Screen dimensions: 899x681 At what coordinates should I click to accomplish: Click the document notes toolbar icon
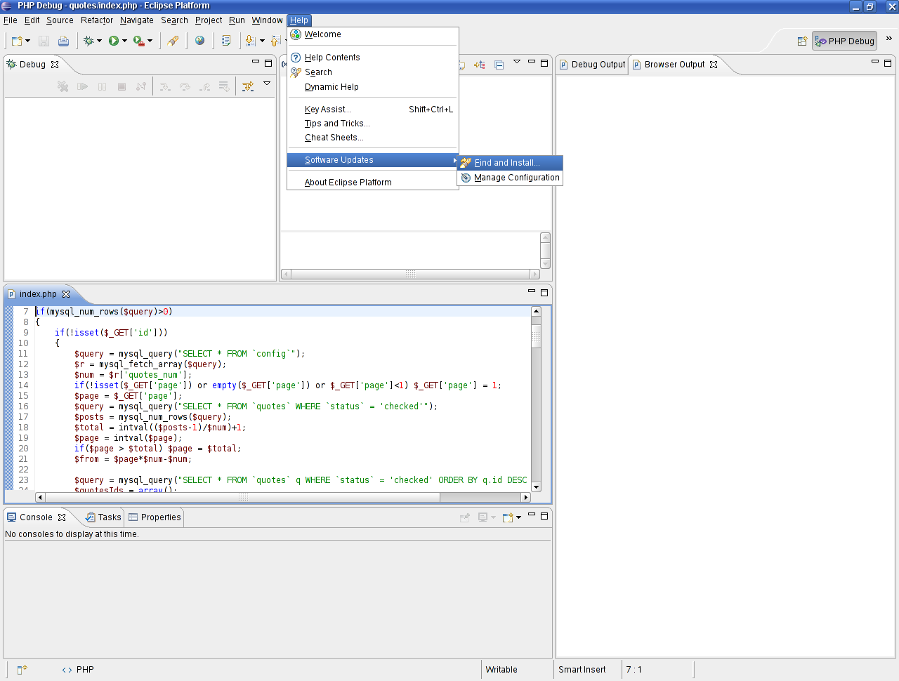point(226,41)
